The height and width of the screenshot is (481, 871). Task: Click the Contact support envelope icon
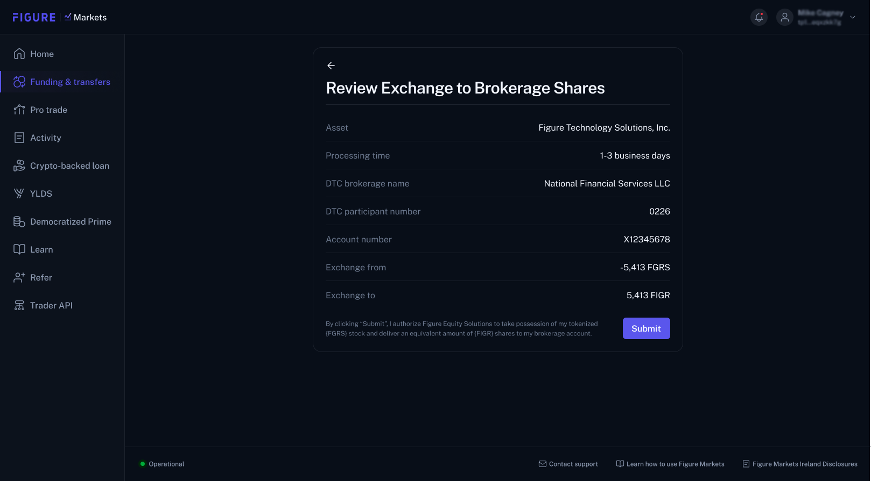click(543, 464)
